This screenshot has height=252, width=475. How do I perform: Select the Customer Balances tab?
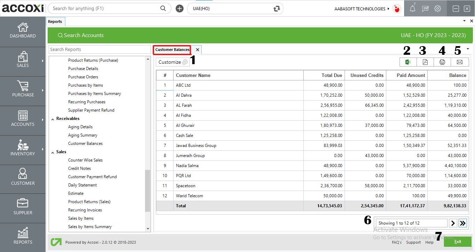click(172, 50)
